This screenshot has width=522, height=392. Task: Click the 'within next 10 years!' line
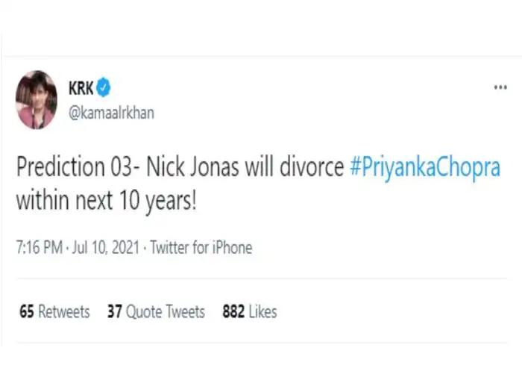click(107, 200)
